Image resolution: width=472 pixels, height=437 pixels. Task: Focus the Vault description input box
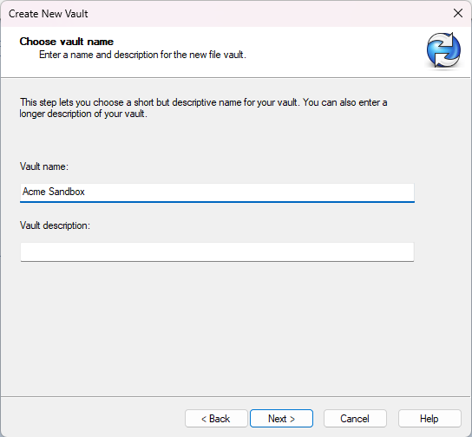(x=217, y=251)
